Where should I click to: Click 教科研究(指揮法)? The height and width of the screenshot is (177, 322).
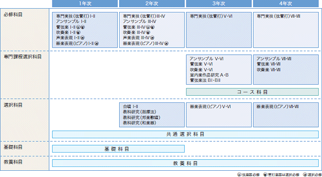click(140, 112)
